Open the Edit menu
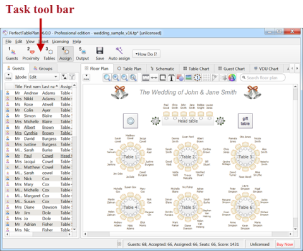This screenshot has height=251, width=303. point(19,42)
